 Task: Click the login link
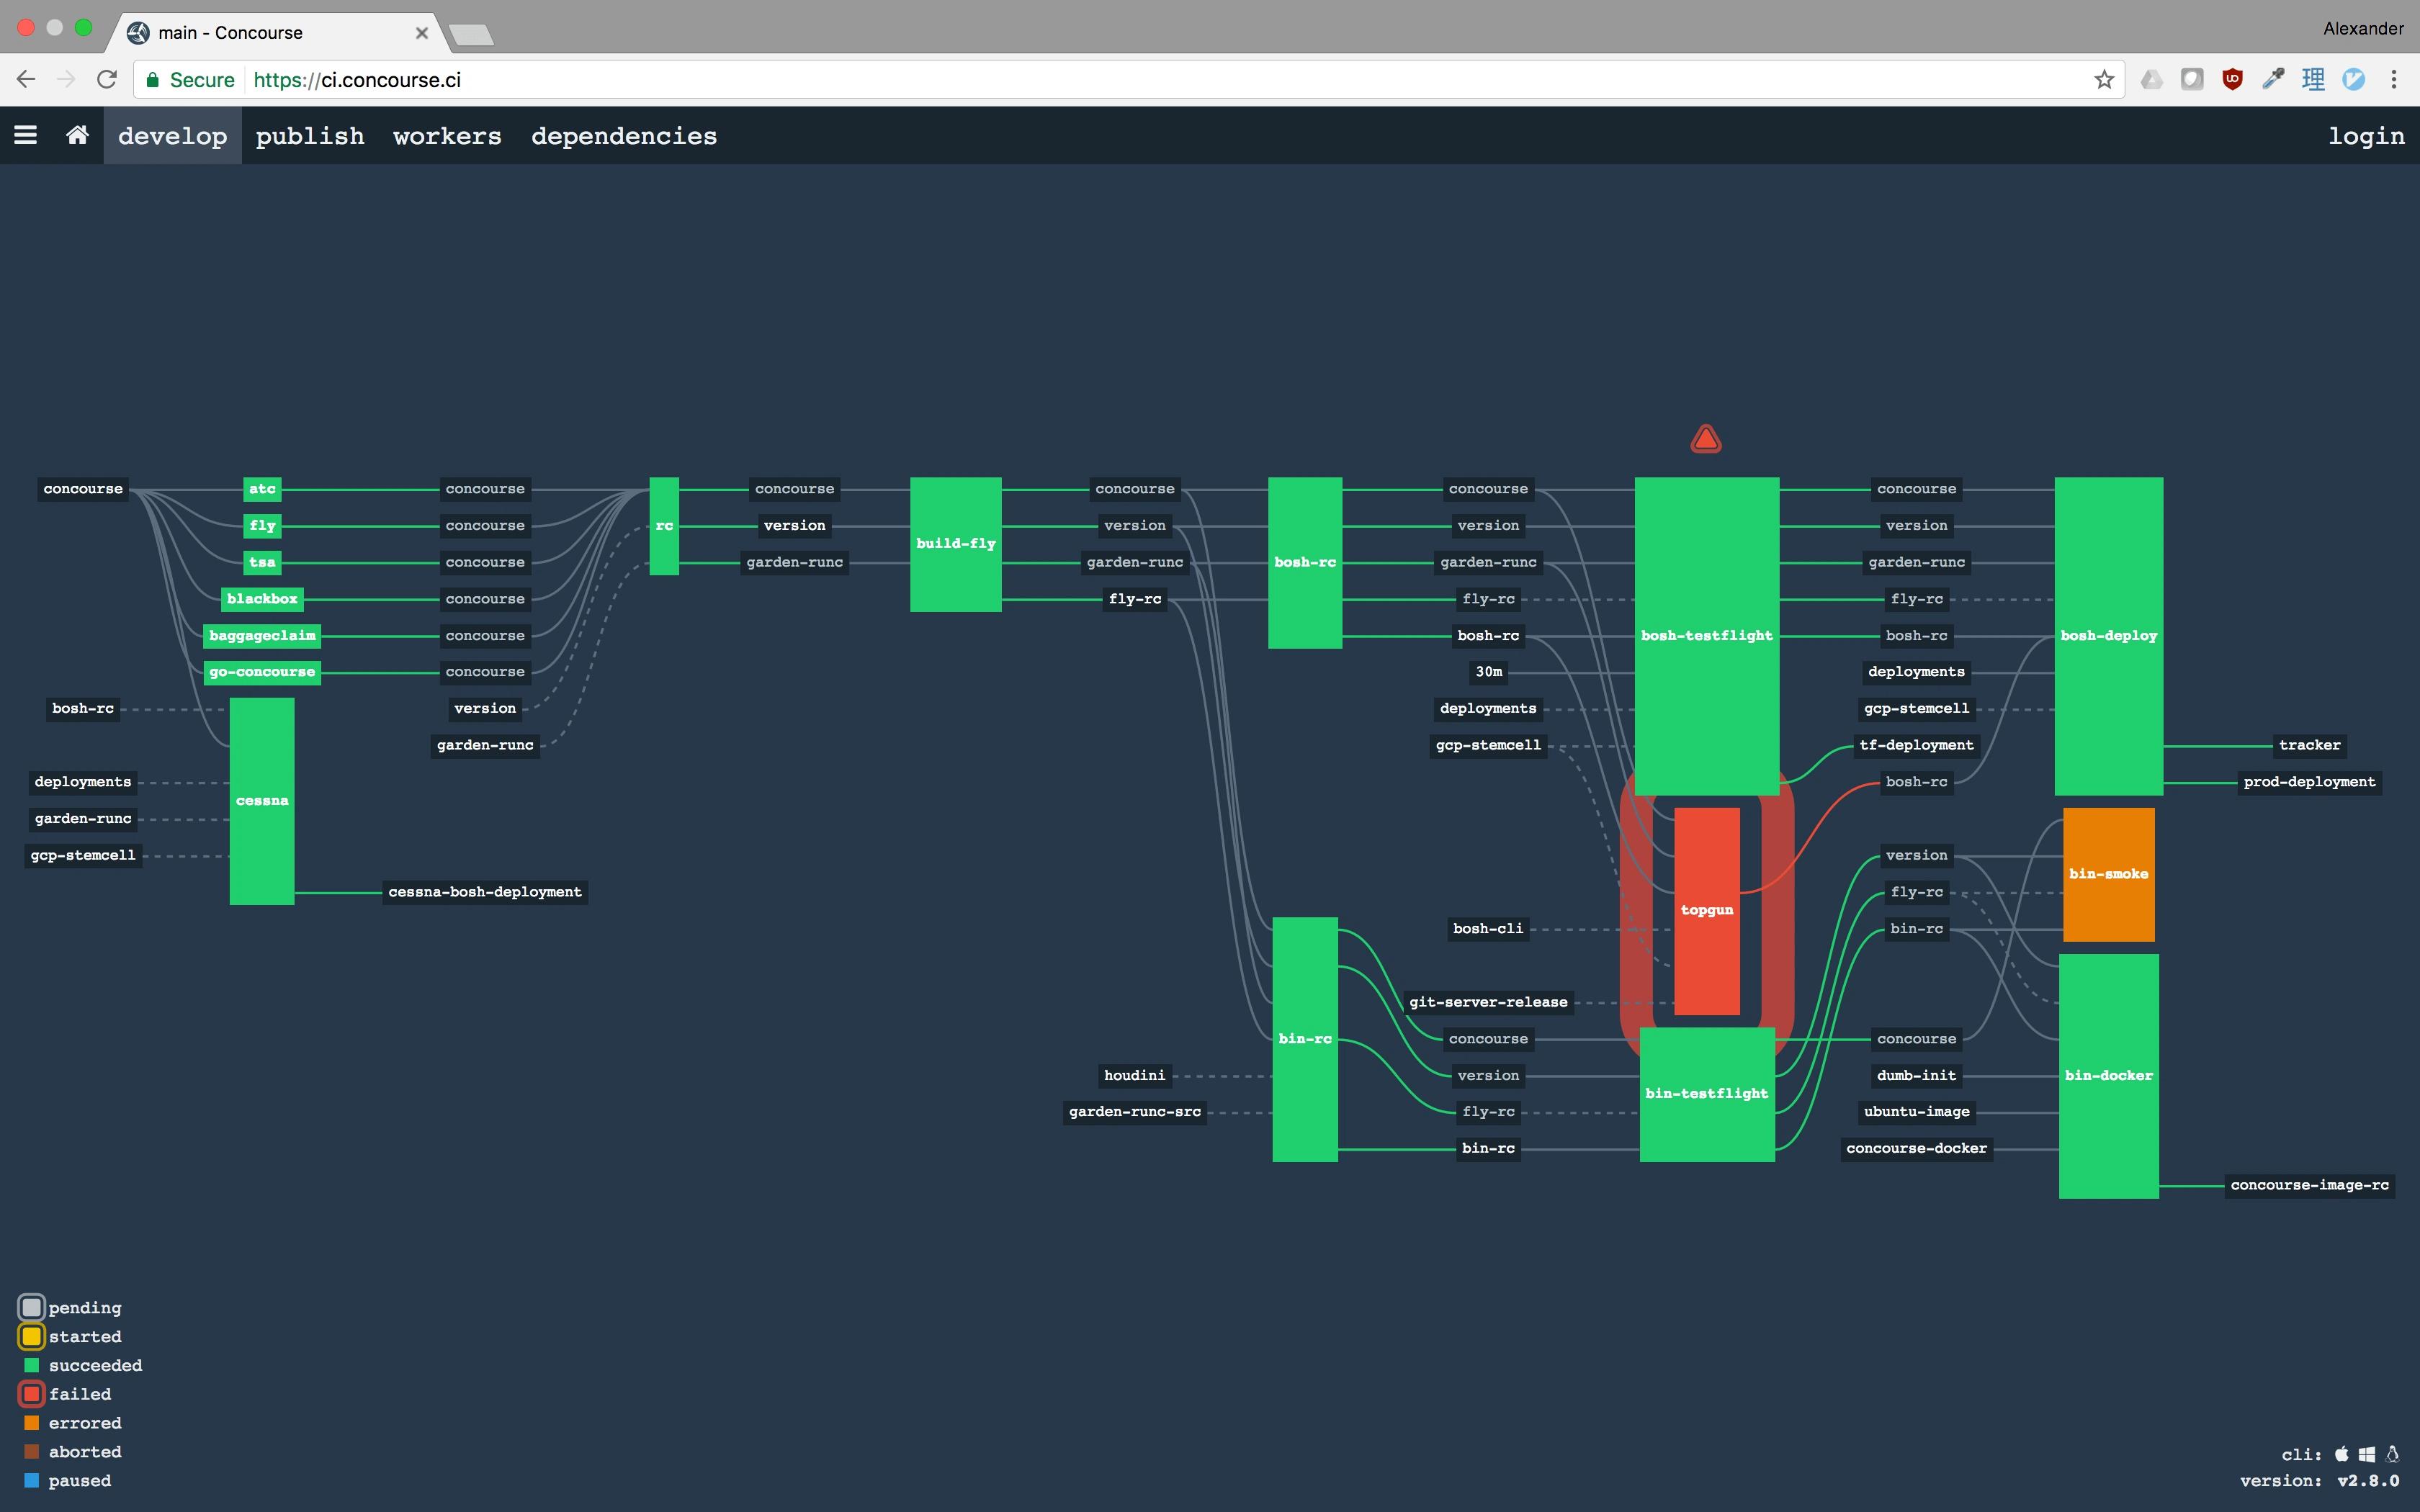[2365, 136]
